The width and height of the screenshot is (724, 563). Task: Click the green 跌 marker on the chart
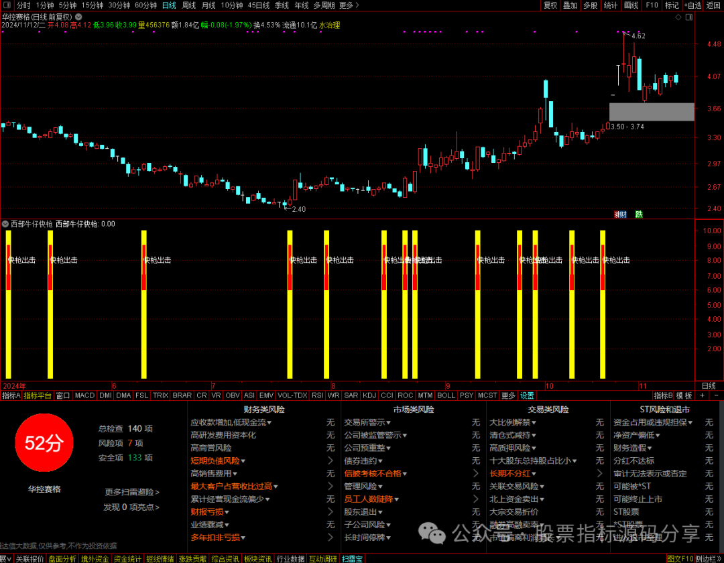point(639,214)
